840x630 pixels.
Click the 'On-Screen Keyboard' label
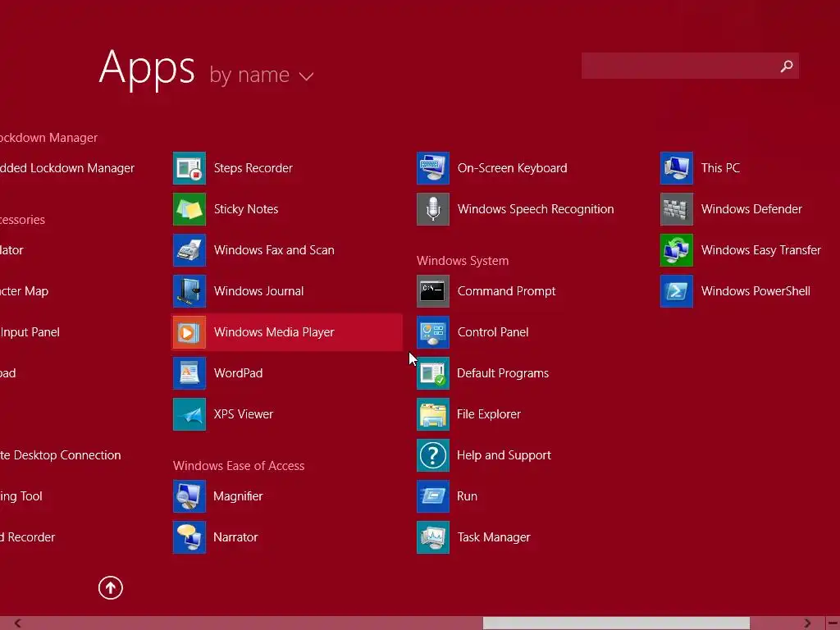512,168
